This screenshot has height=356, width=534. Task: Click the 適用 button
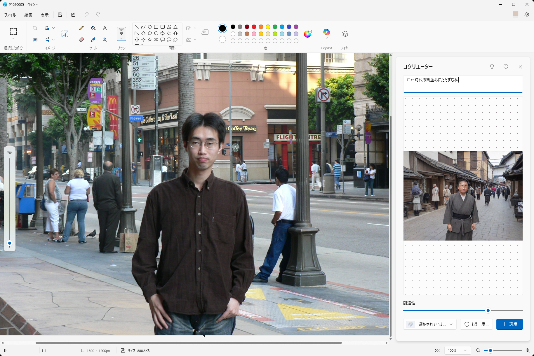click(509, 324)
